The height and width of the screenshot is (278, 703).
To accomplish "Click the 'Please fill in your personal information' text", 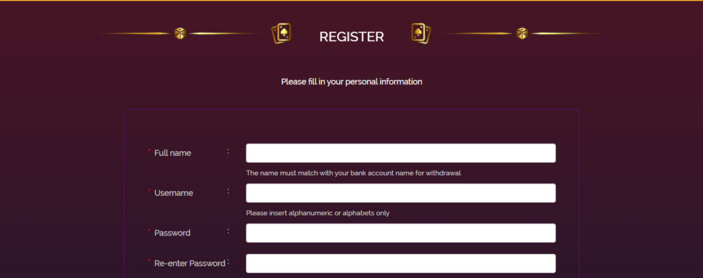I will point(351,81).
